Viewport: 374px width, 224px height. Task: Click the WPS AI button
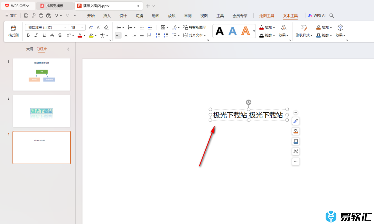click(317, 15)
